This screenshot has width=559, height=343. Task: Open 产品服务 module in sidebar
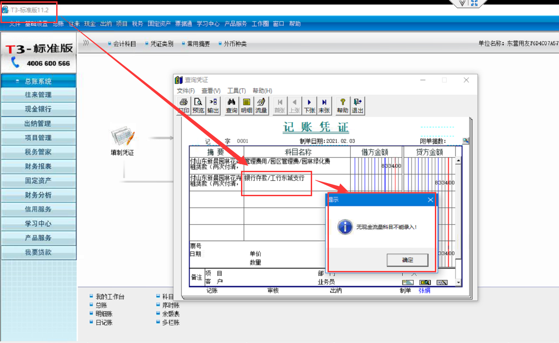pyautogui.click(x=39, y=238)
